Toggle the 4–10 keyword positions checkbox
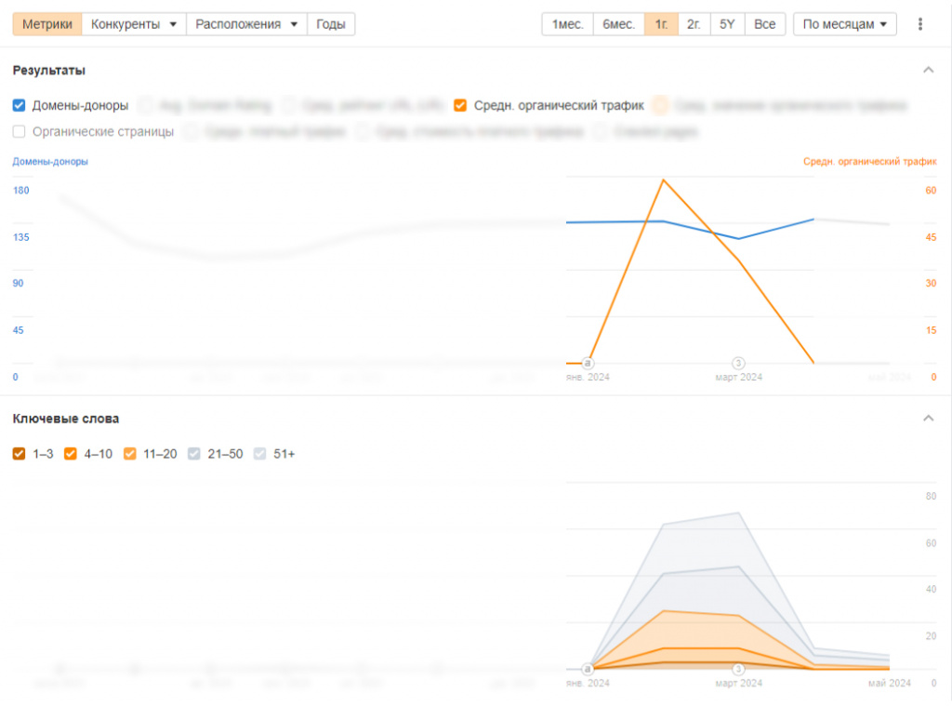Screen dimensions: 952x706 click(71, 454)
